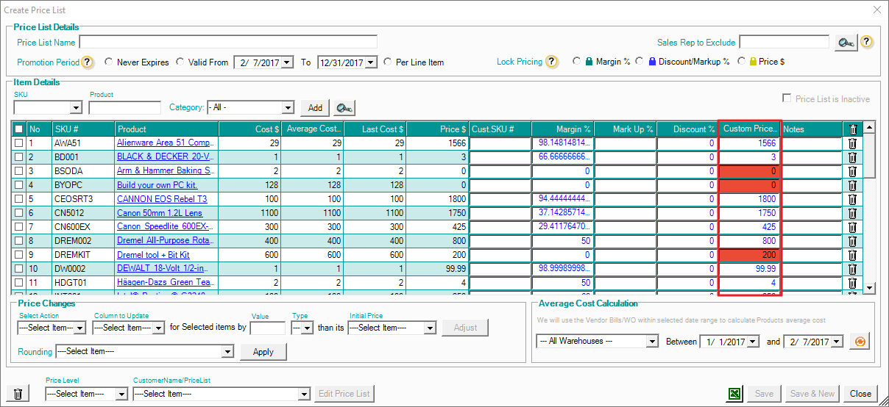The height and width of the screenshot is (407, 889).
Task: Open the Category dropdown
Action: tap(287, 108)
